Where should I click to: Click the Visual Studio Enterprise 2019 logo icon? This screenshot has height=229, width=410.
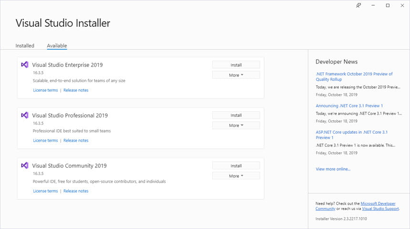pyautogui.click(x=25, y=64)
